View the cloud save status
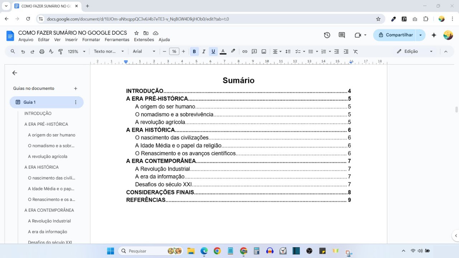459x258 pixels. tap(156, 33)
